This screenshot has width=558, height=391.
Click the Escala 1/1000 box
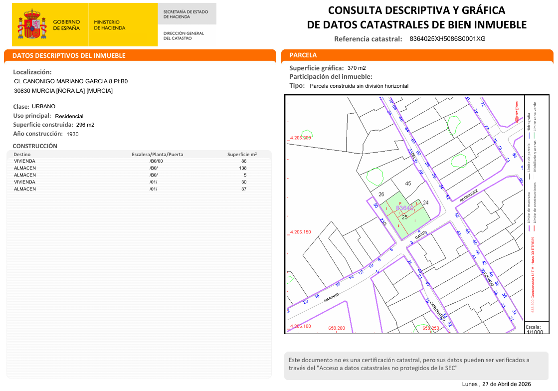click(x=536, y=328)
